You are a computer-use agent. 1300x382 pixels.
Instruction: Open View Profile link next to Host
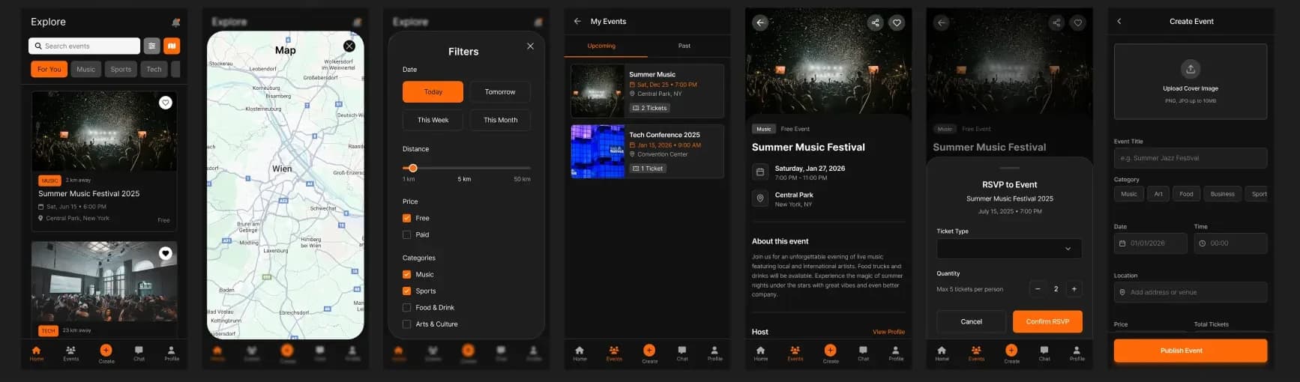888,332
